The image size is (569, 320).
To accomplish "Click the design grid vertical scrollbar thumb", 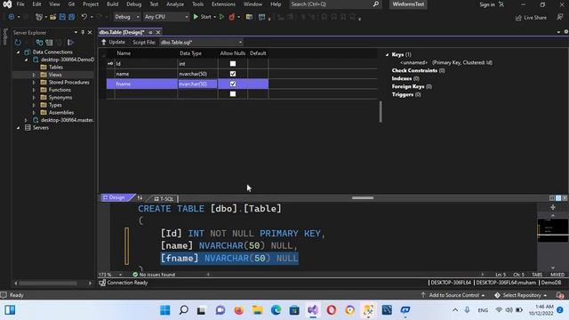I will pyautogui.click(x=381, y=112).
